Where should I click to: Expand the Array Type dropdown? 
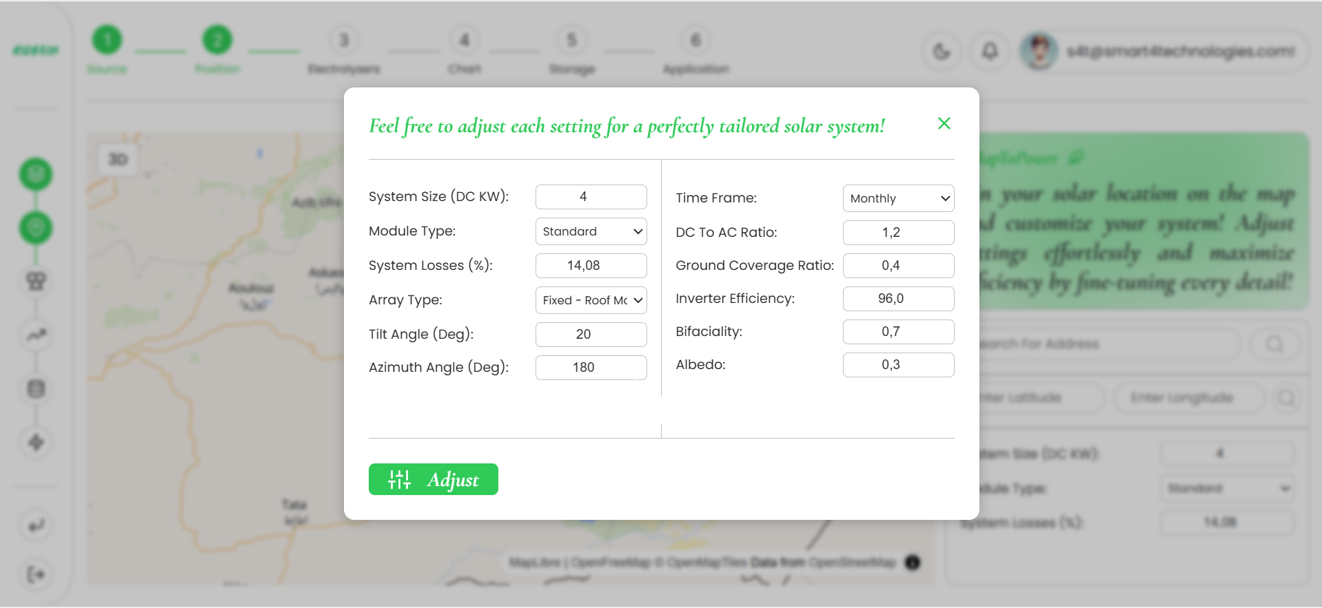pyautogui.click(x=591, y=300)
